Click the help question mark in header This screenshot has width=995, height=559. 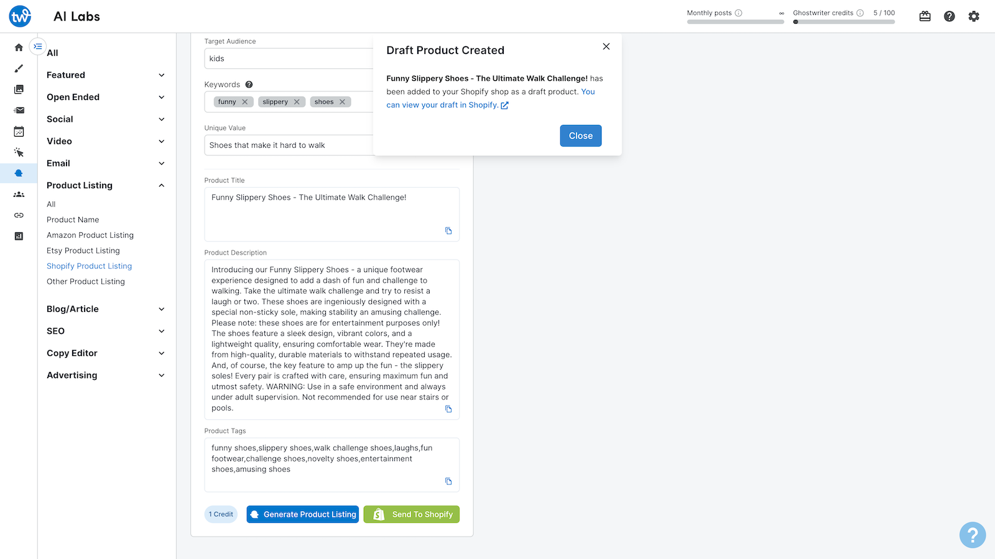click(949, 16)
